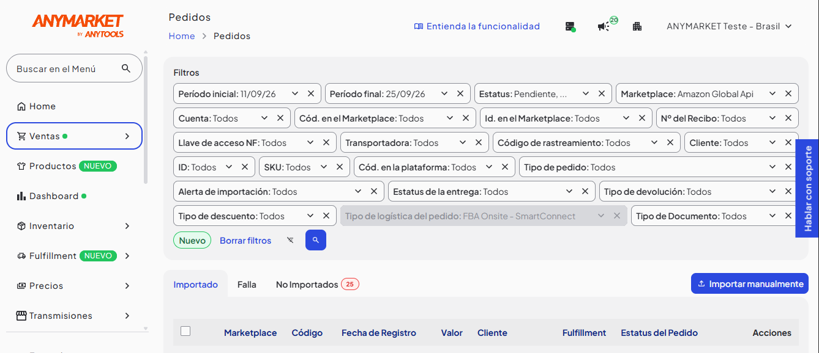
Task: Remove the Período inicial date filter
Action: 311,93
